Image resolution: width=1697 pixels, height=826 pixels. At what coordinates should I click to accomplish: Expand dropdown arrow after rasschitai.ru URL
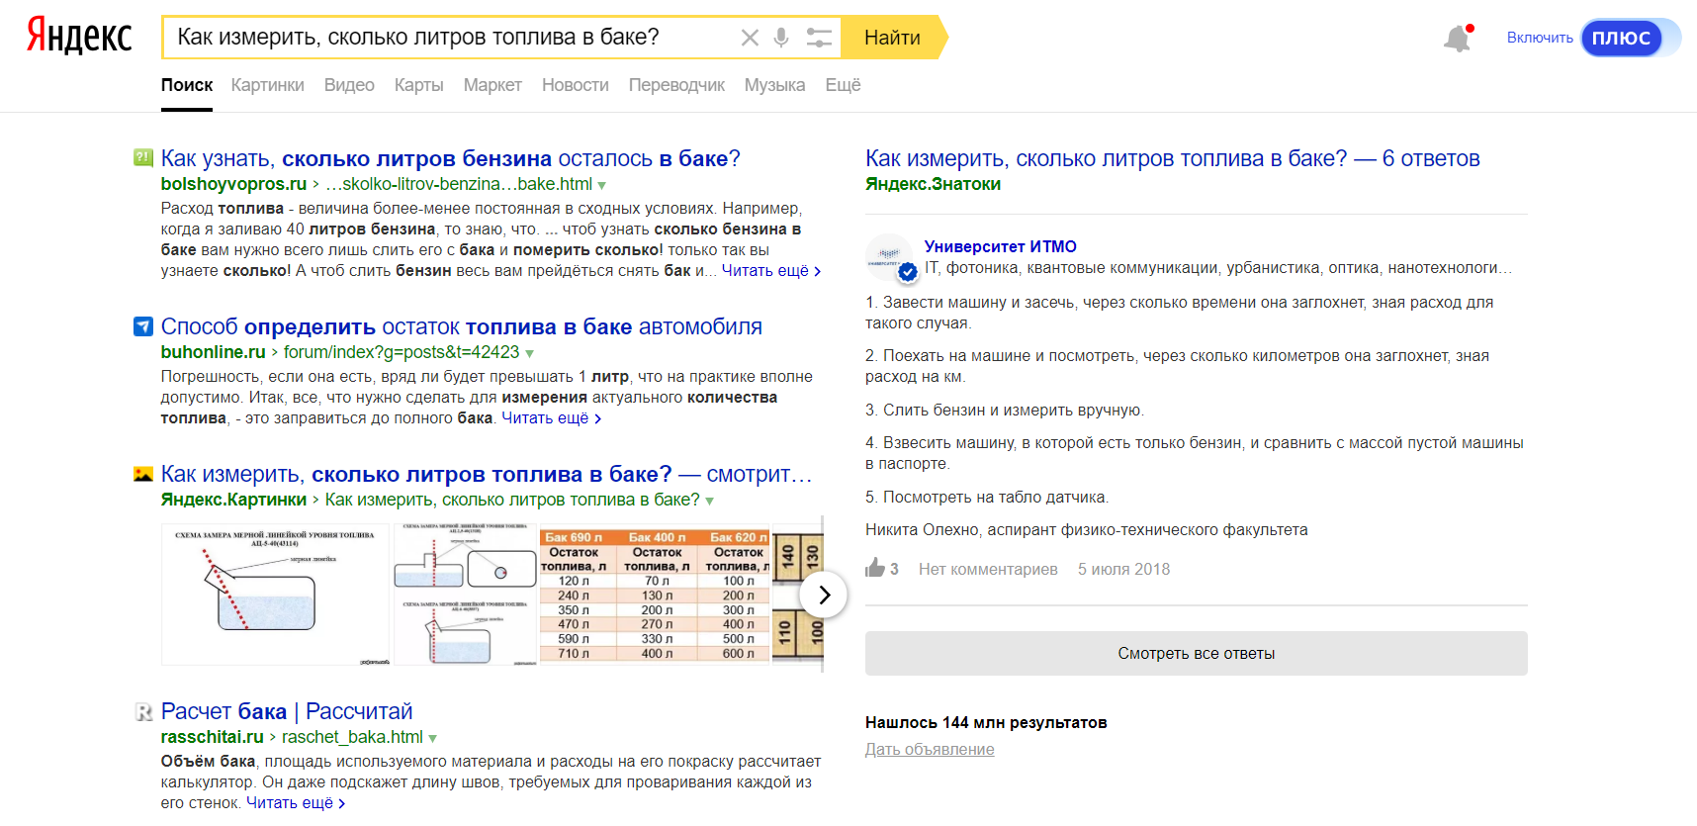click(432, 738)
